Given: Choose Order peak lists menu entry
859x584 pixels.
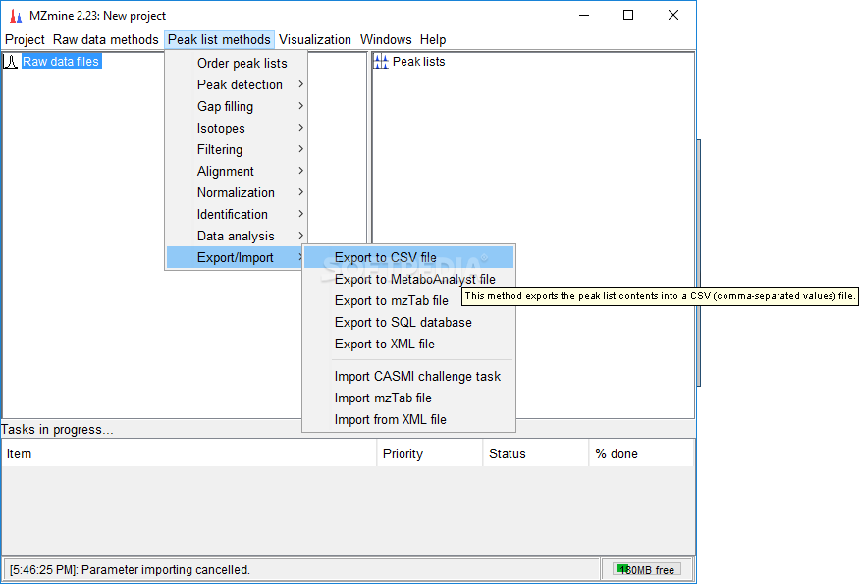Looking at the screenshot, I should click(237, 63).
